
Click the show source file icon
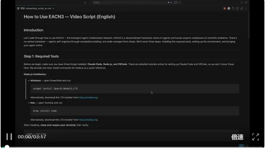[233, 8]
